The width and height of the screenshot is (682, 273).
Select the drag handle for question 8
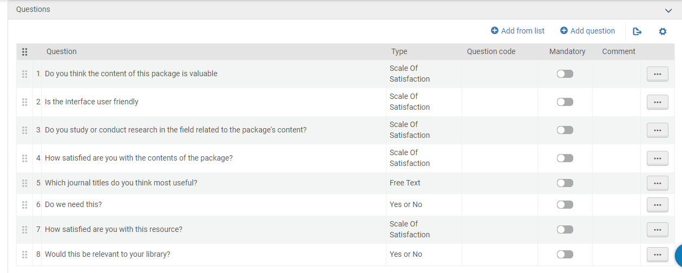24,255
